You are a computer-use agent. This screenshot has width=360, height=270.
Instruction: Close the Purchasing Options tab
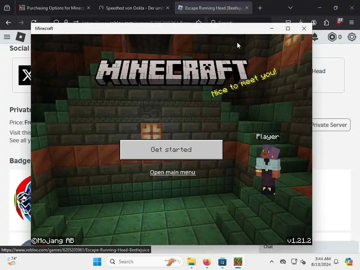pyautogui.click(x=89, y=8)
